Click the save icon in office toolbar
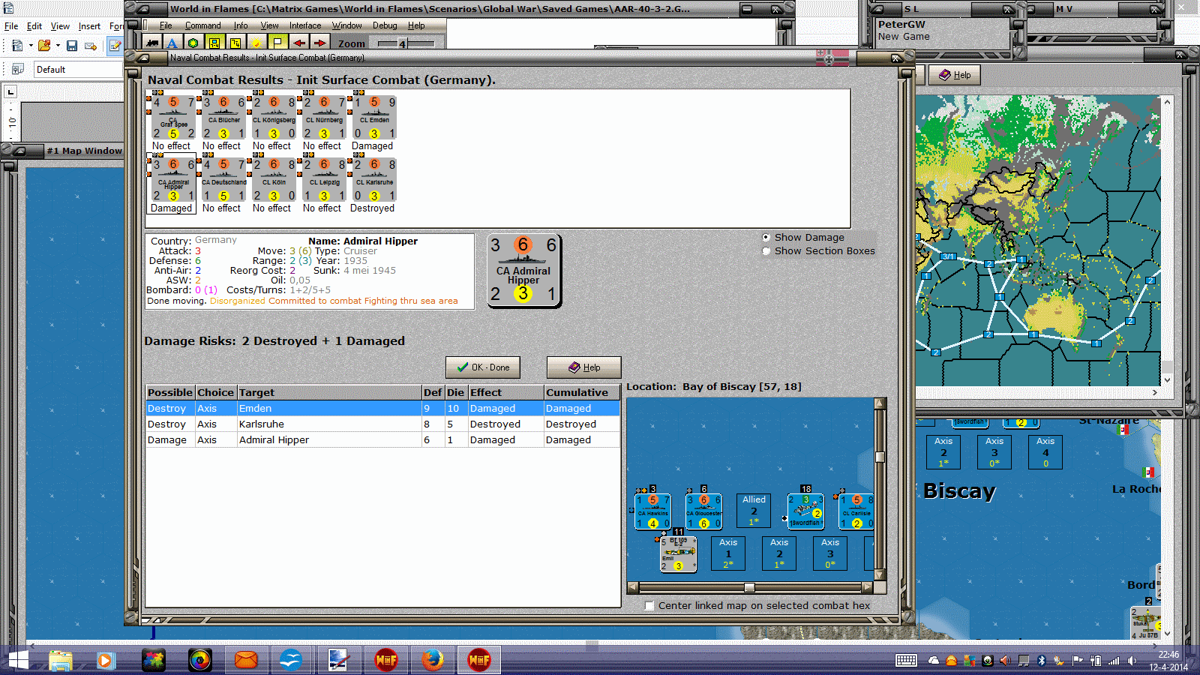The image size is (1200, 675). (72, 46)
